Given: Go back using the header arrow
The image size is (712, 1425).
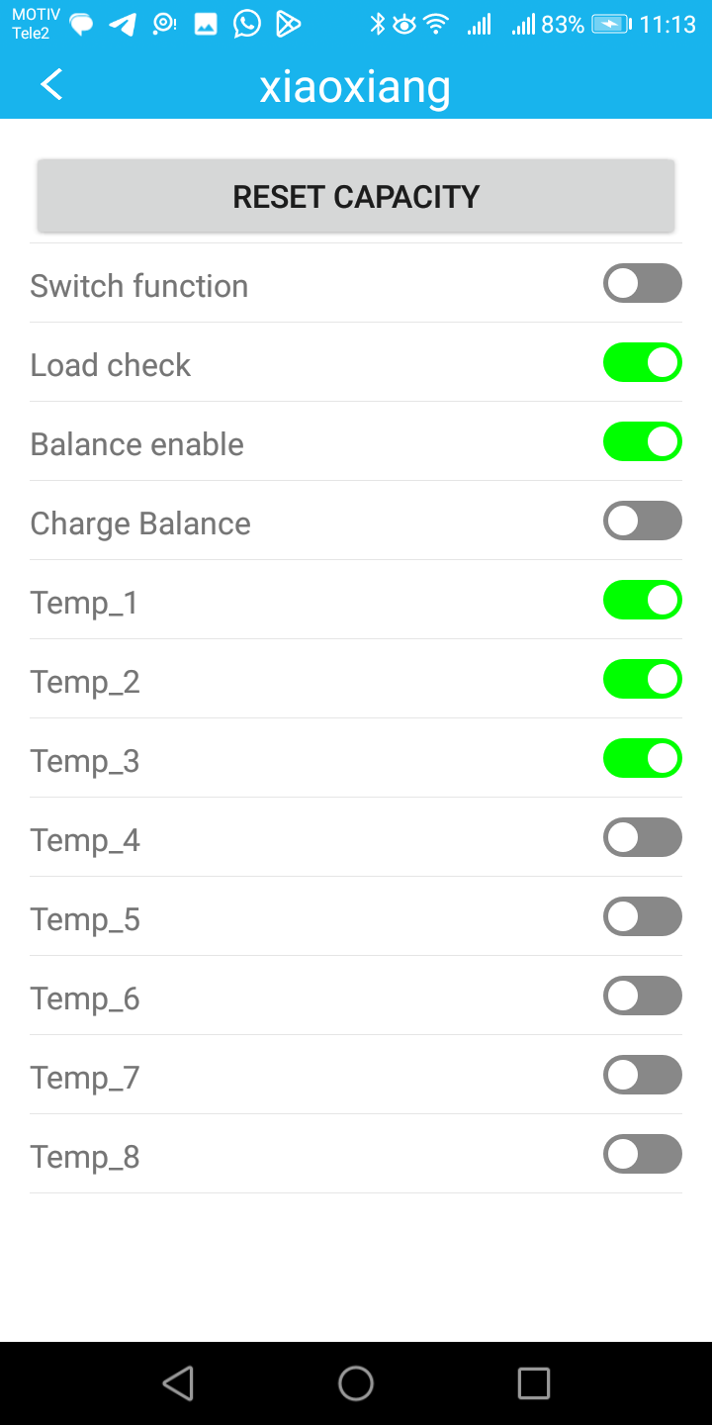Looking at the screenshot, I should 51,85.
